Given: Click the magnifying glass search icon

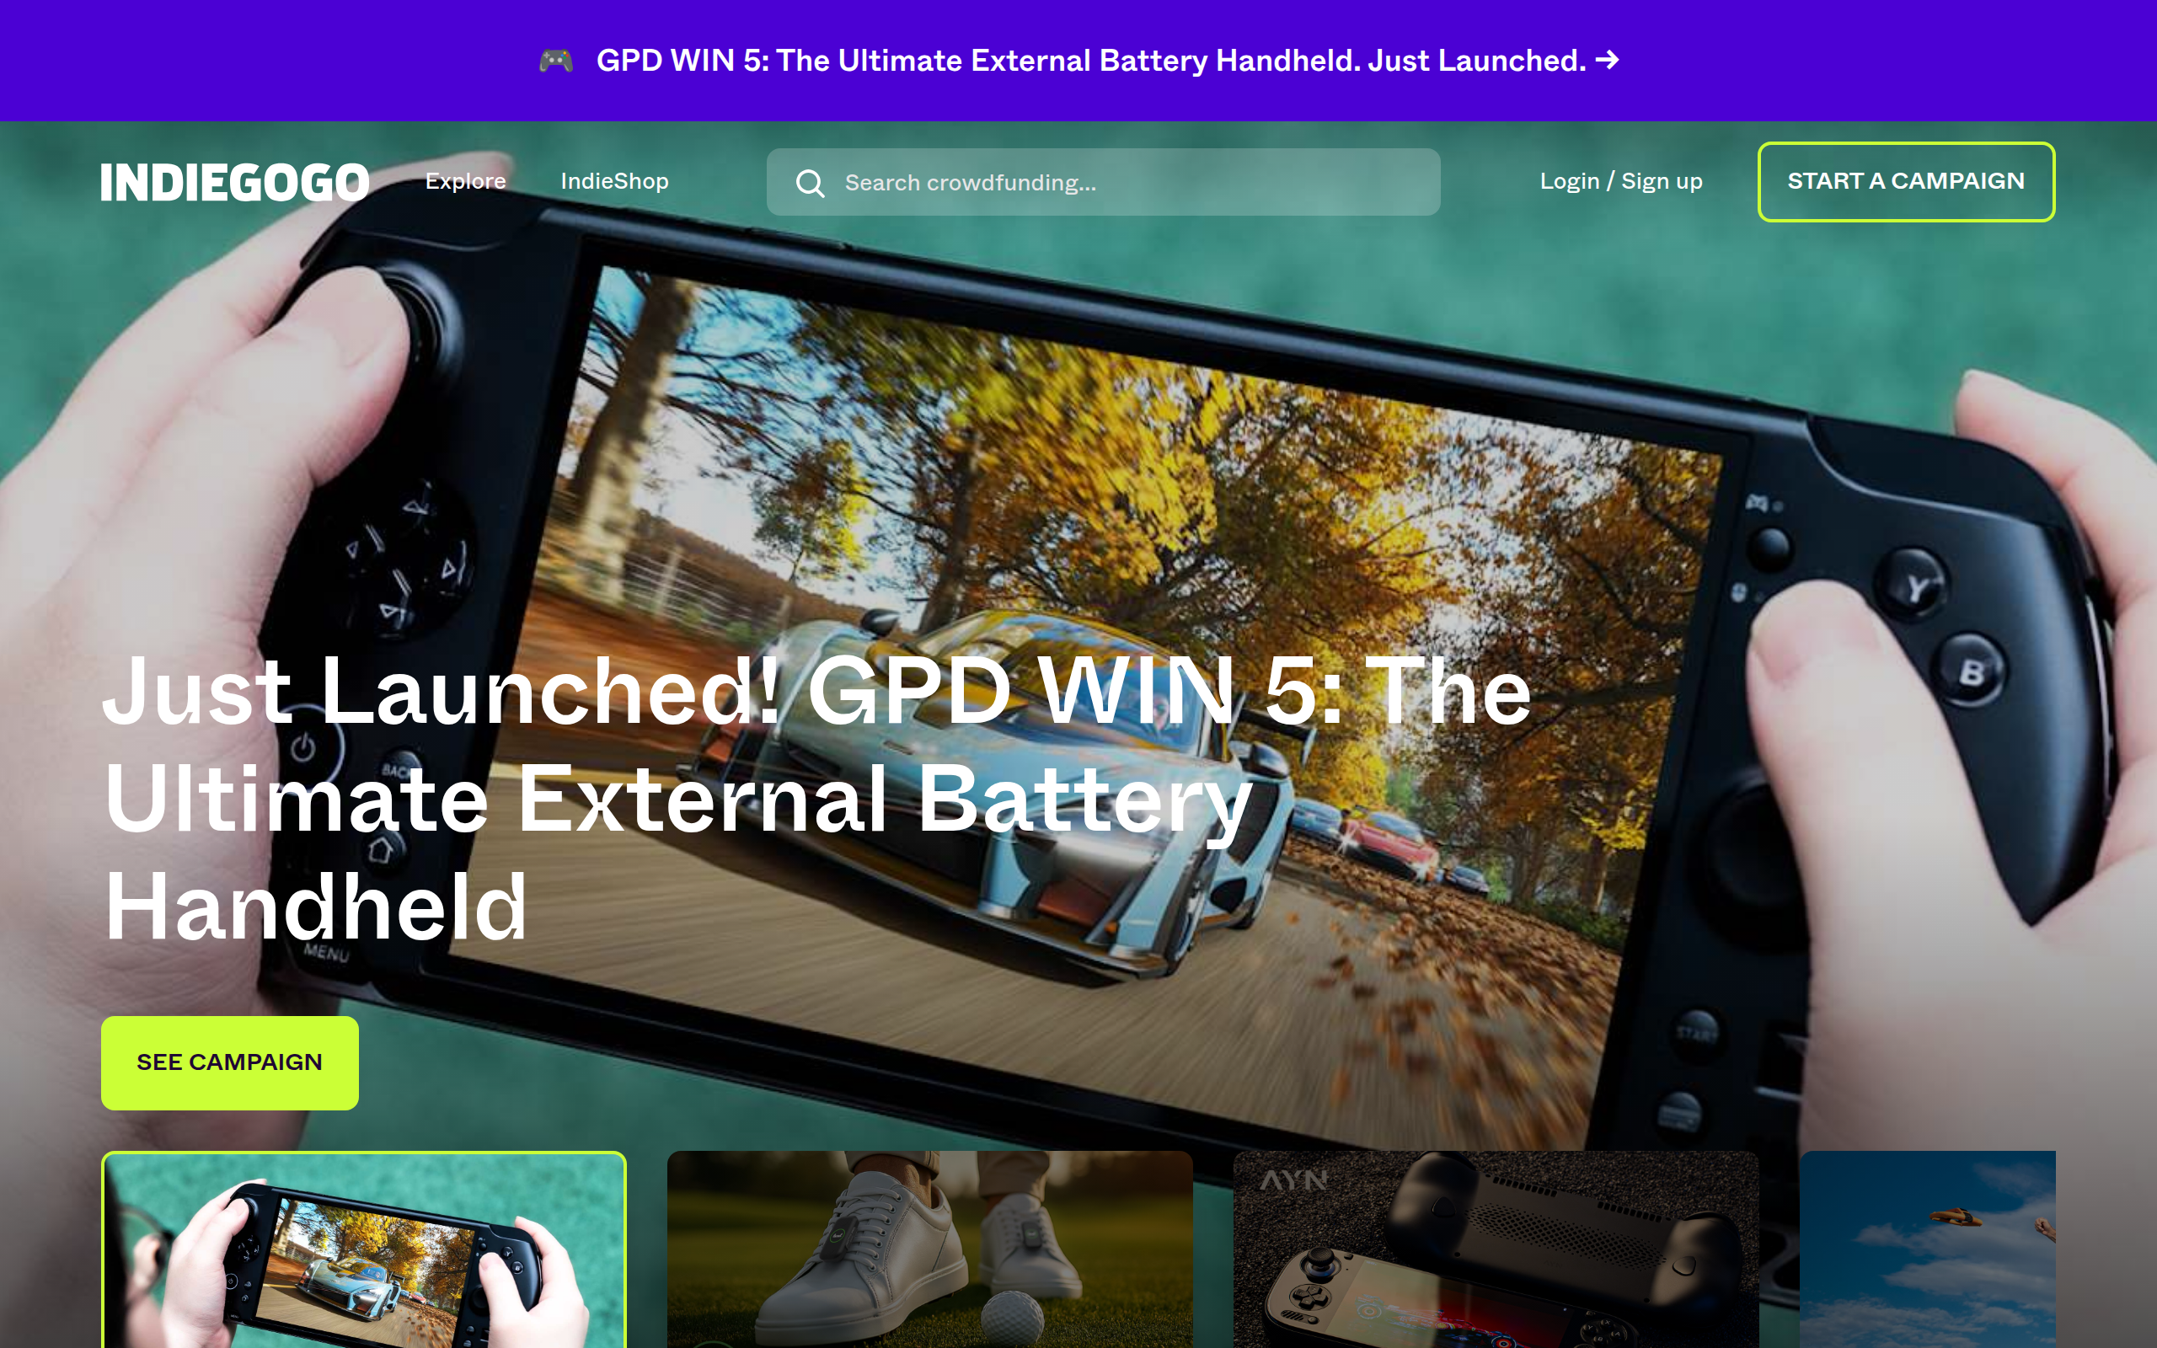Looking at the screenshot, I should click(810, 183).
